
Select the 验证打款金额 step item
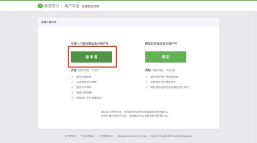[x=84, y=93]
